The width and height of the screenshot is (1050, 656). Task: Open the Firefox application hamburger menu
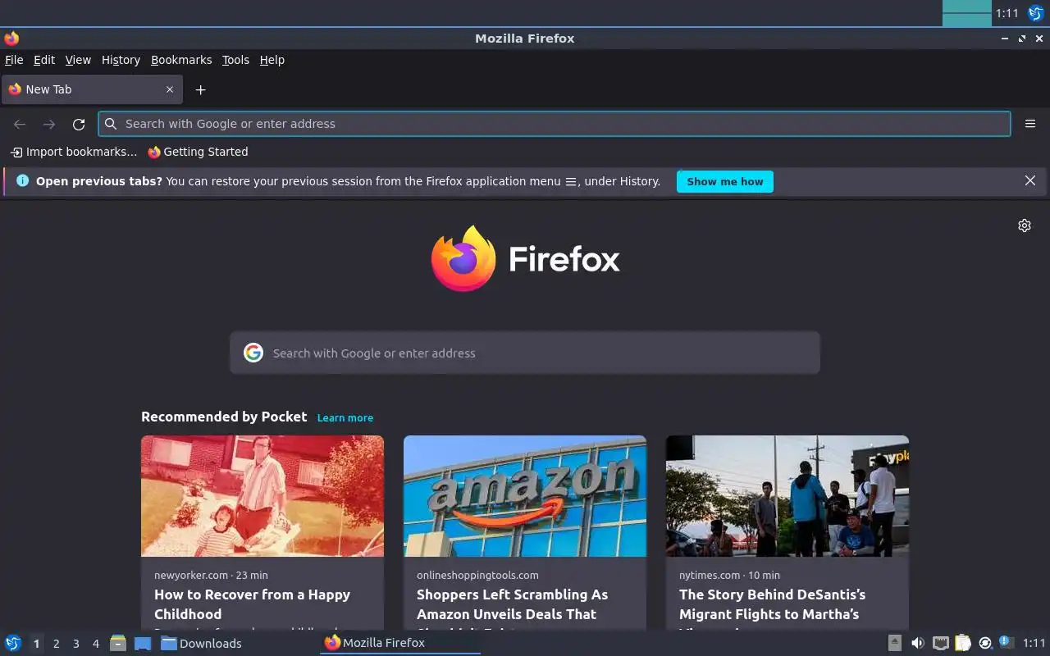point(1030,124)
